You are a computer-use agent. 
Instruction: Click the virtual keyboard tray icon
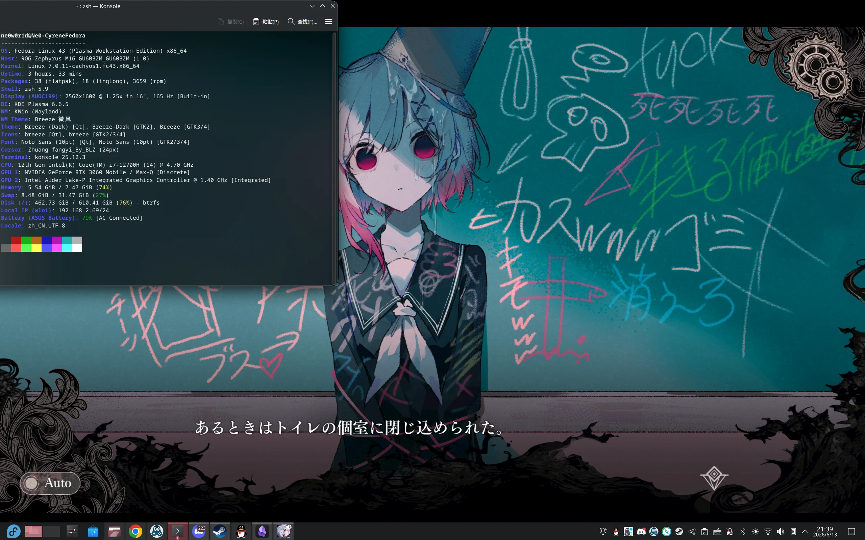coord(717,532)
